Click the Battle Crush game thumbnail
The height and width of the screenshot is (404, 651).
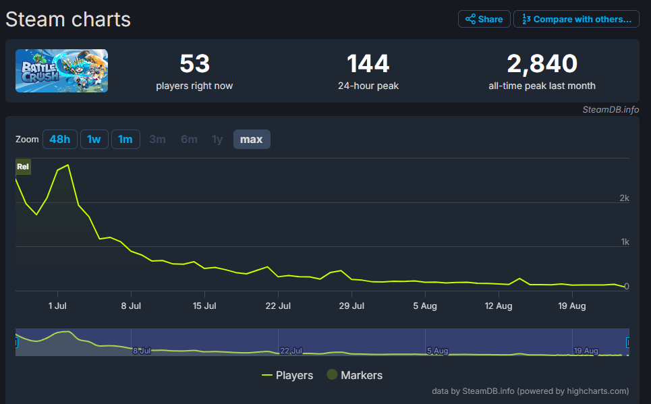pos(62,71)
